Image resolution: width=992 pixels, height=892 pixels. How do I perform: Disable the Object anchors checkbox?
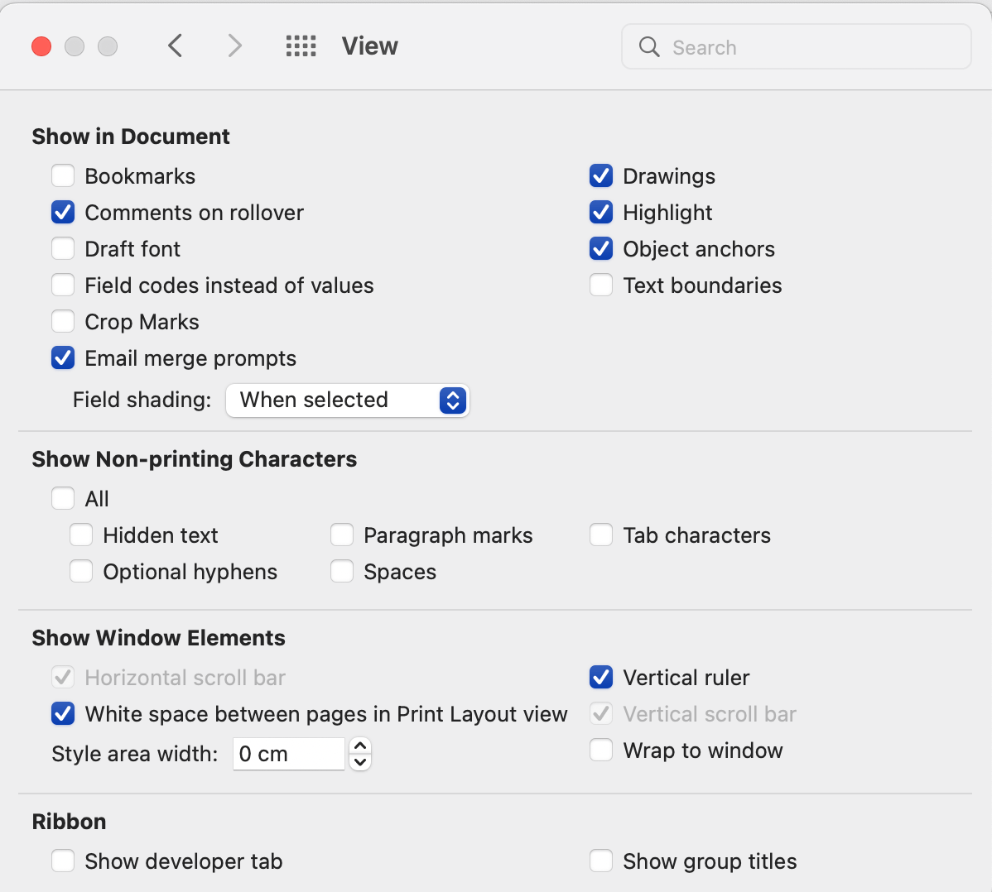pyautogui.click(x=601, y=249)
